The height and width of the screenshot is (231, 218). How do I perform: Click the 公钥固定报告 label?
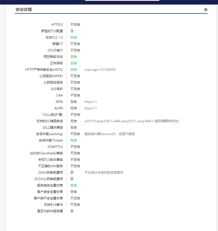[x=53, y=83]
